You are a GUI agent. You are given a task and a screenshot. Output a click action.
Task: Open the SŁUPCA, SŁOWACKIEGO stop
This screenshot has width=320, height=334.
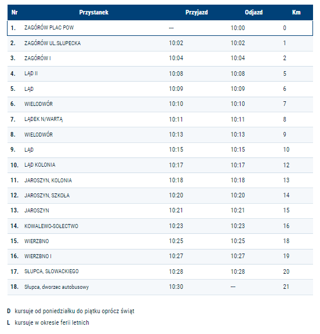[52, 271]
